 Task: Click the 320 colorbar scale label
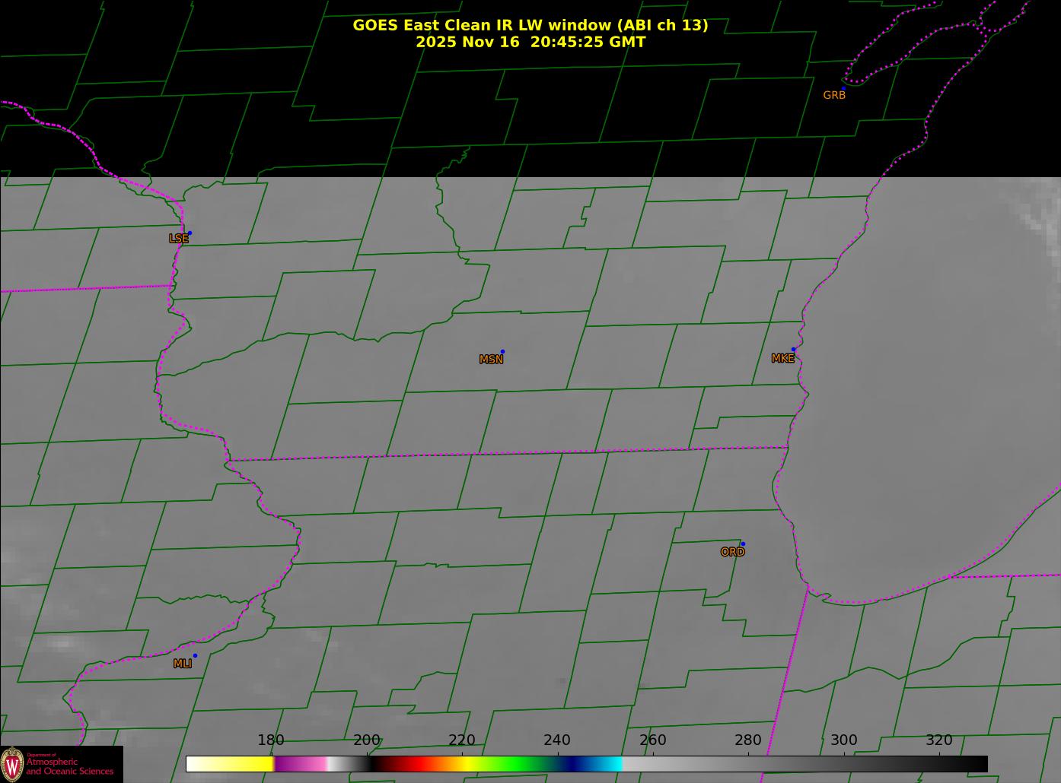point(939,740)
